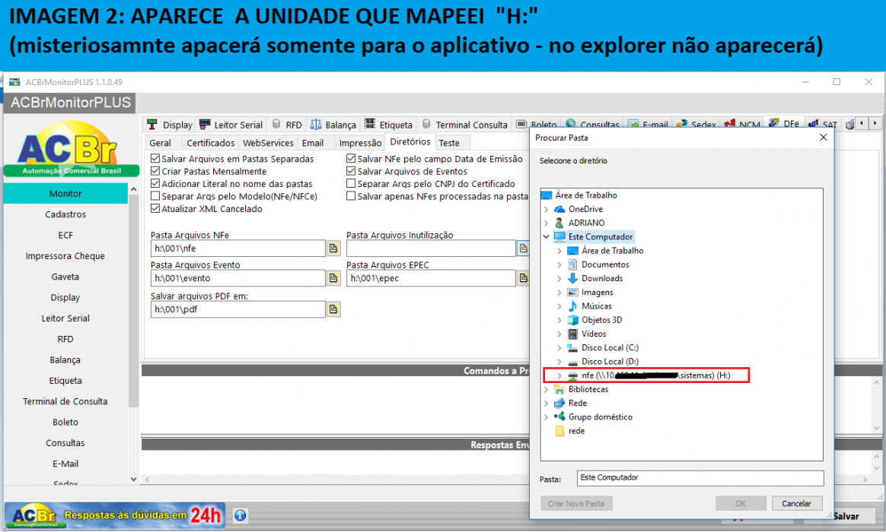Viewport: 886px width, 532px height.
Task: Click tab strip scroll right arrow
Action: click(875, 123)
